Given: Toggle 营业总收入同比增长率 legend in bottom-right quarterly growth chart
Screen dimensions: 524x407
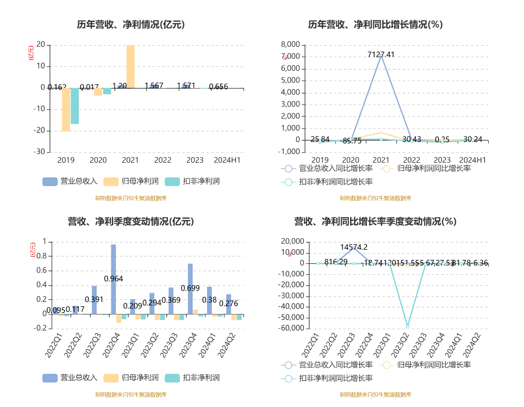Looking at the screenshot, I should pyautogui.click(x=327, y=365).
